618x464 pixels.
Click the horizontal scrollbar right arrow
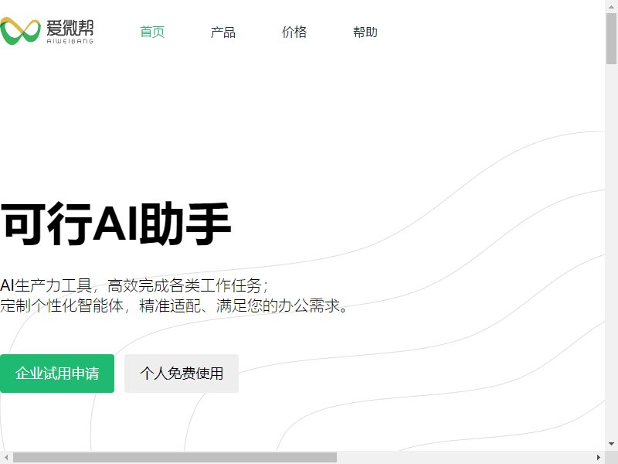599,457
